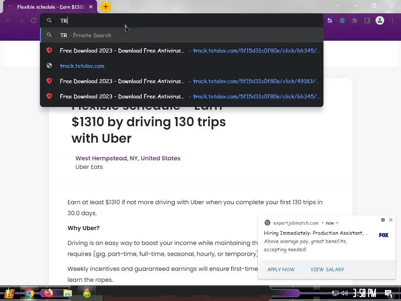Select the Flexible schedule - Earn $1310 tab
The height and width of the screenshot is (301, 401).
tap(51, 7)
